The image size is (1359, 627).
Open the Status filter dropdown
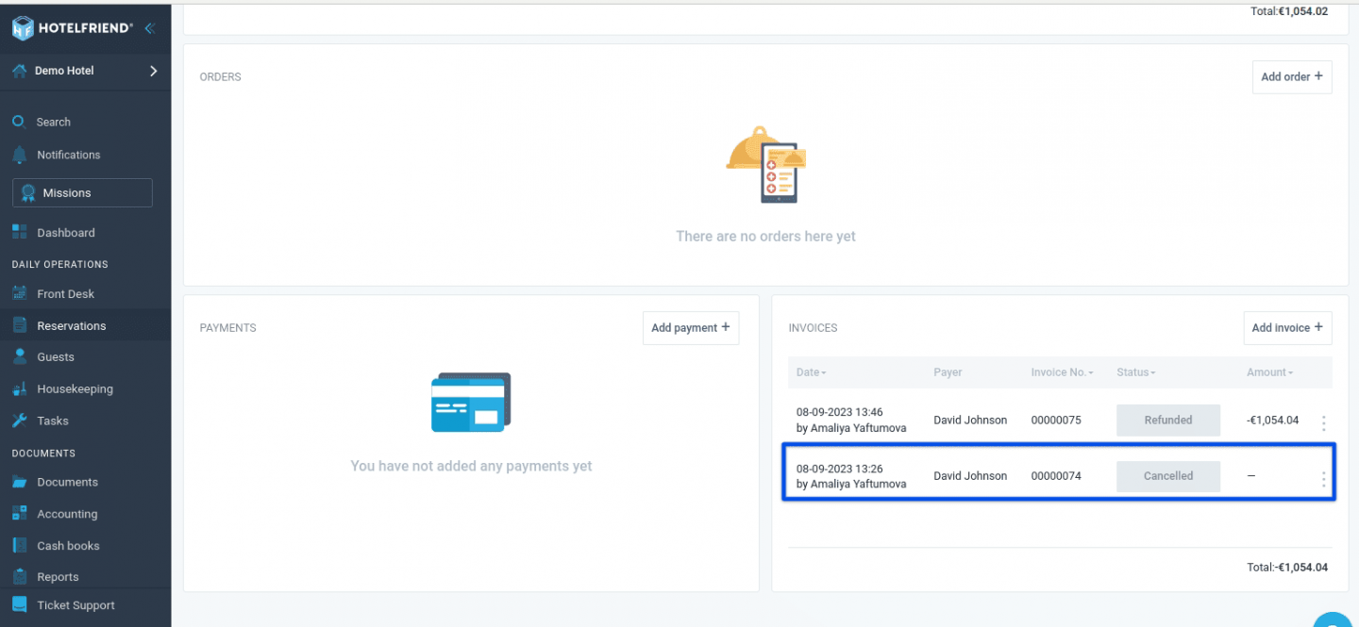1136,372
